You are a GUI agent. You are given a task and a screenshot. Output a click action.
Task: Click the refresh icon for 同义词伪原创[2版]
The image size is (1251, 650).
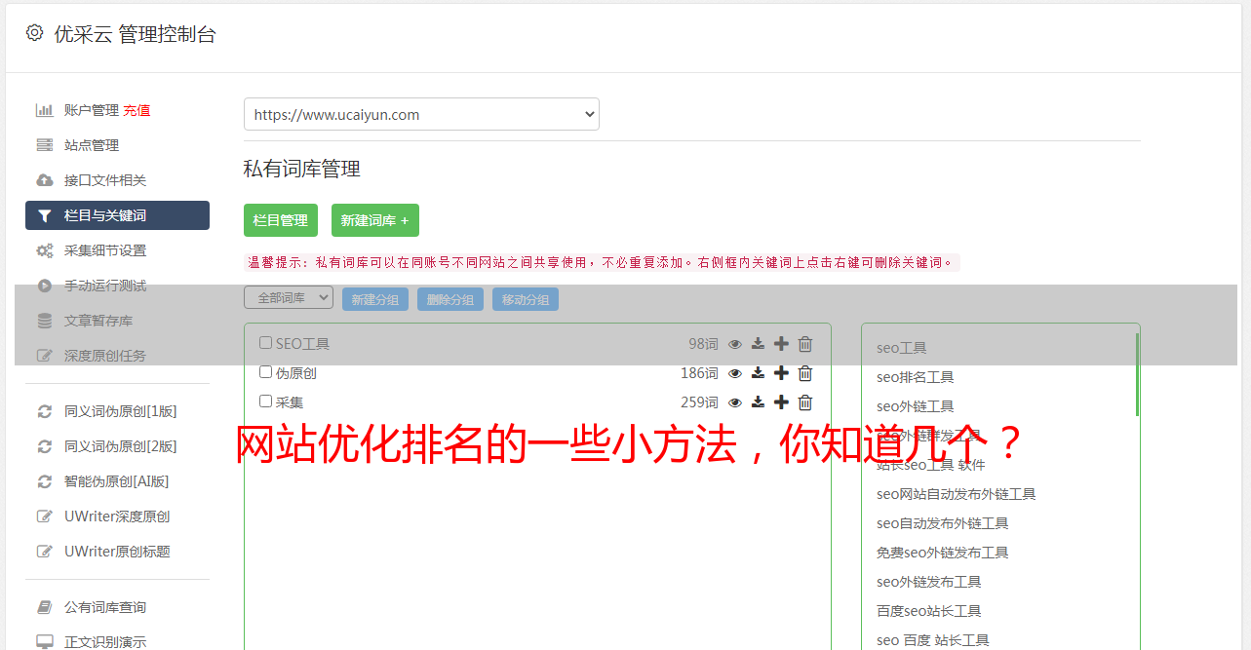pos(45,446)
